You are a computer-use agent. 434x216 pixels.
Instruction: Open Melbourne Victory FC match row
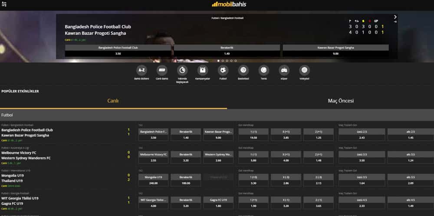point(19,153)
